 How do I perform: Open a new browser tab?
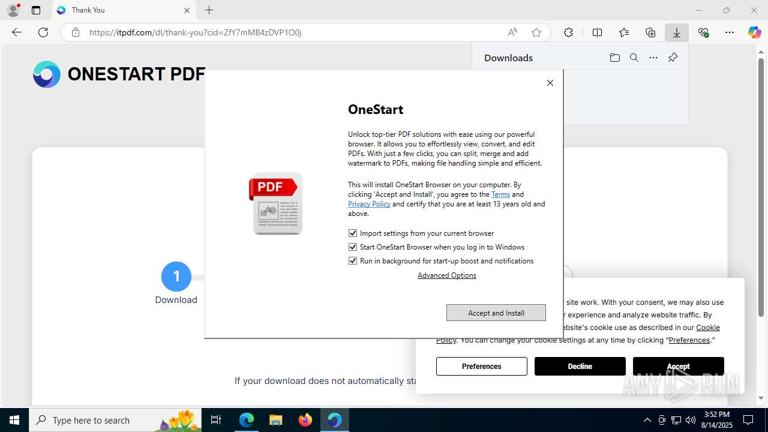[x=209, y=10]
